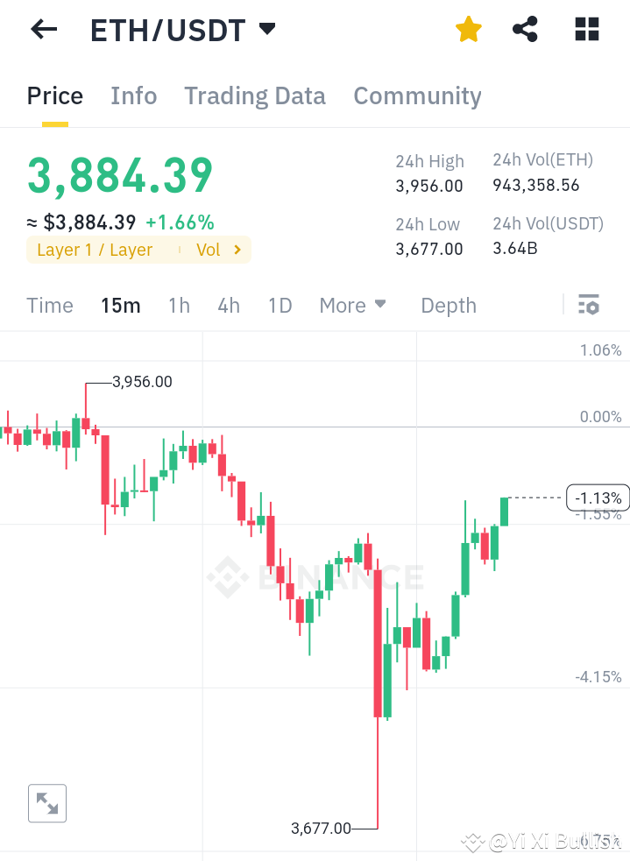The height and width of the screenshot is (861, 630).
Task: Open the Community tab
Action: pyautogui.click(x=417, y=96)
